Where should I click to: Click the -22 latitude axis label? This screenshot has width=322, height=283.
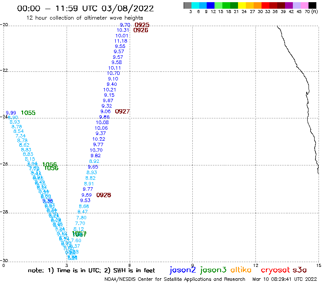pos(4,70)
